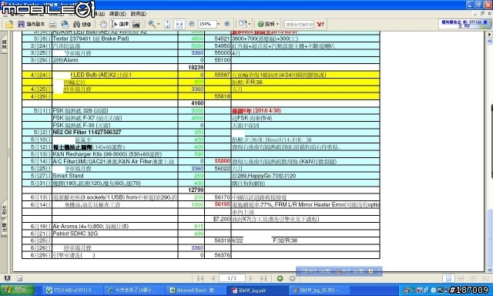Select the Zoom In magnifier tool

152,24
